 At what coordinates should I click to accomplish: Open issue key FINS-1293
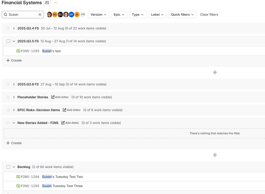(x=30, y=51)
